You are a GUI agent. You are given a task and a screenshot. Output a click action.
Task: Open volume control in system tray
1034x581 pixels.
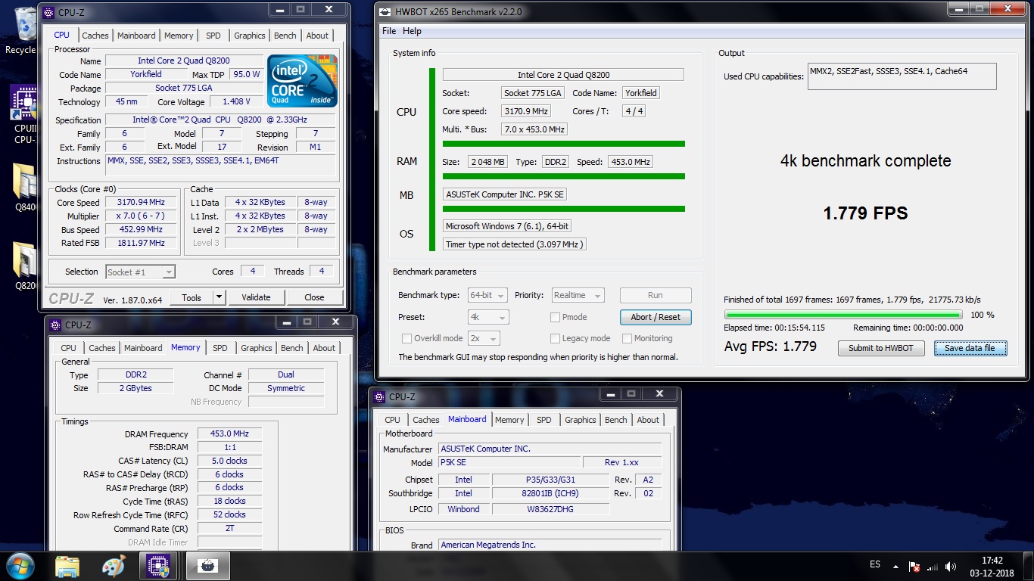pyautogui.click(x=950, y=566)
